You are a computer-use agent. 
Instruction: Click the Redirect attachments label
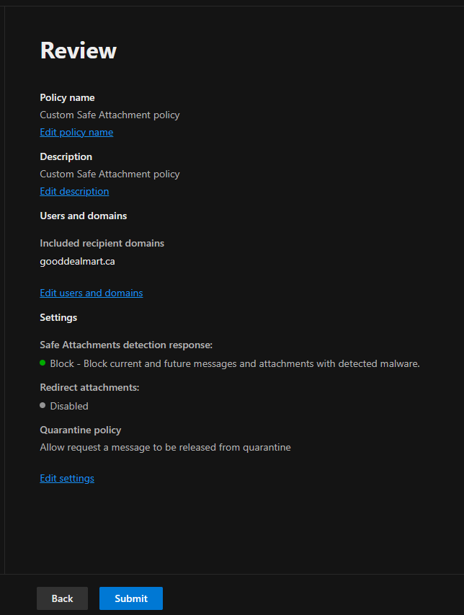(x=90, y=387)
